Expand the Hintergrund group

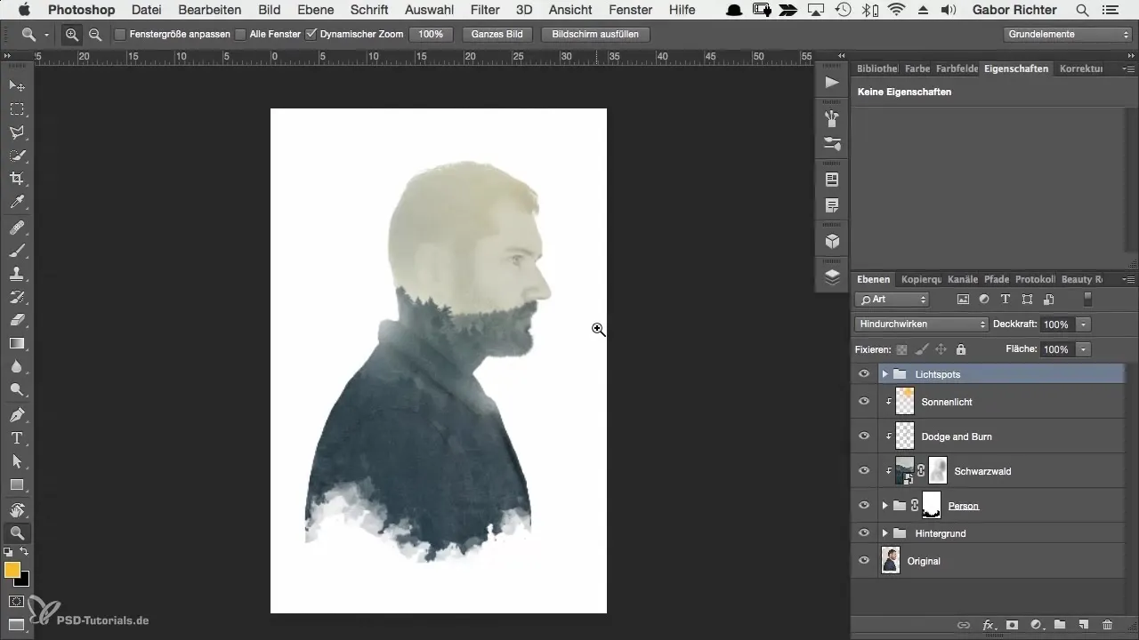coord(885,533)
